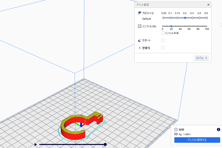Enable the インフィル半減 checkbox
The height and width of the screenshot is (148, 222).
tap(163, 33)
